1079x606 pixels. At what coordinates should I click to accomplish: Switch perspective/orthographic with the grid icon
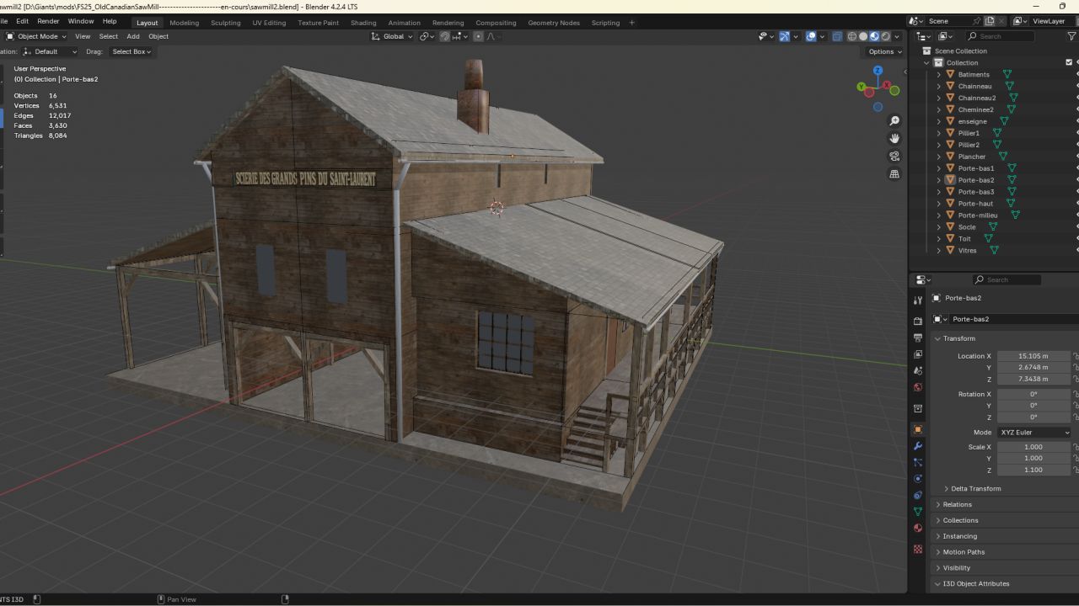coord(894,174)
